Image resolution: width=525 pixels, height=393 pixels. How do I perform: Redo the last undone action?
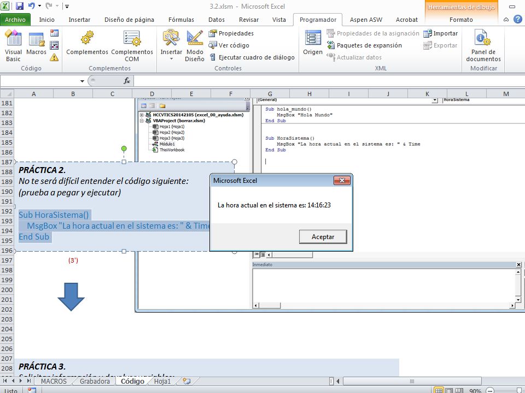point(49,5)
